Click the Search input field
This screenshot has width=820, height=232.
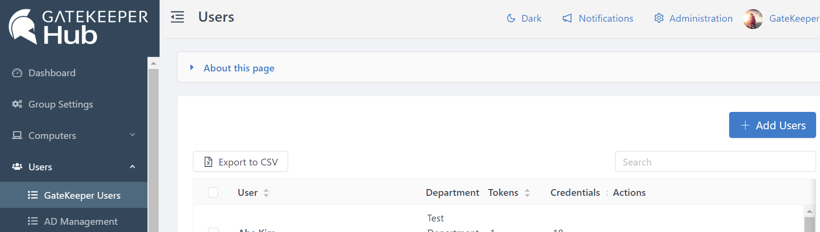715,162
